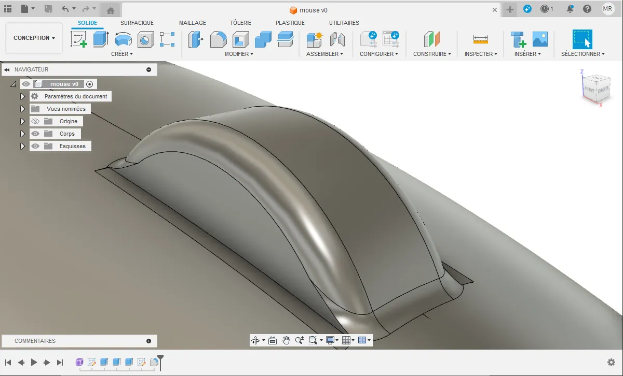The width and height of the screenshot is (623, 376).
Task: Select the first timeline feature icon
Action: coord(79,362)
